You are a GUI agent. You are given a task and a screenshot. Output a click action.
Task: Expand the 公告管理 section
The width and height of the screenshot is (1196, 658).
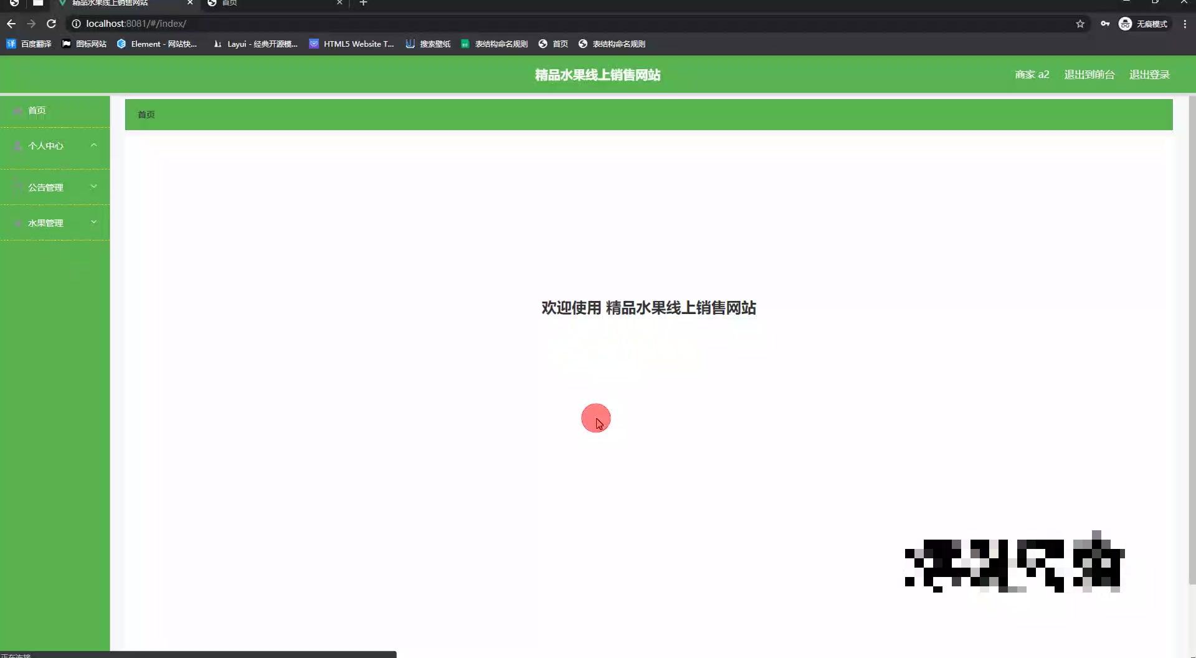[x=55, y=187]
